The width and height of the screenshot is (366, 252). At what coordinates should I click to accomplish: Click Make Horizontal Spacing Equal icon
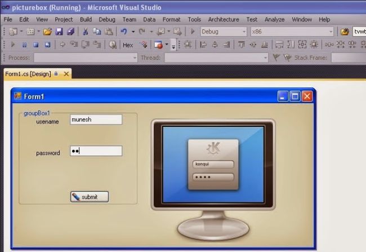click(329, 45)
